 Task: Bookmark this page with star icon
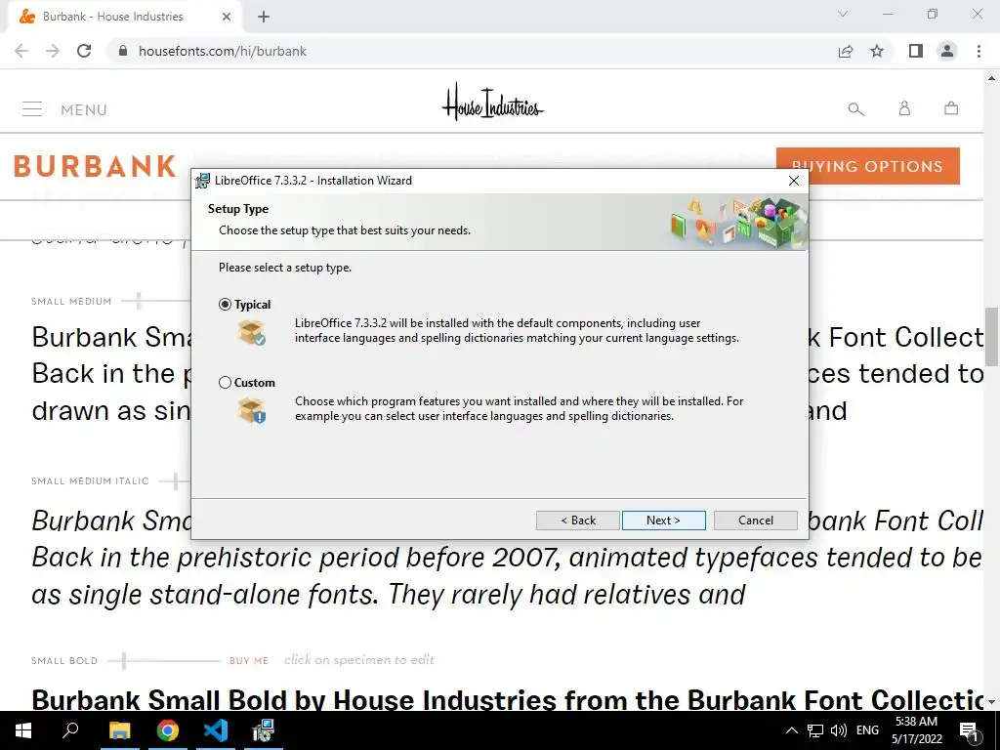coord(877,51)
